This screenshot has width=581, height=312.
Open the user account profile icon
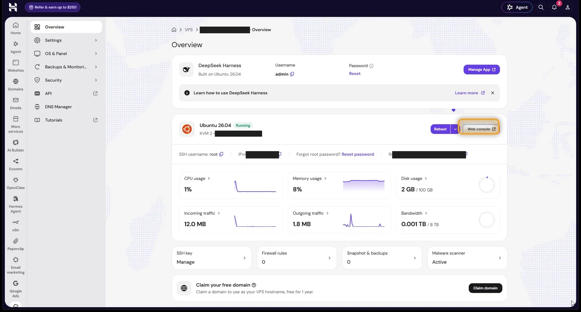(x=568, y=7)
